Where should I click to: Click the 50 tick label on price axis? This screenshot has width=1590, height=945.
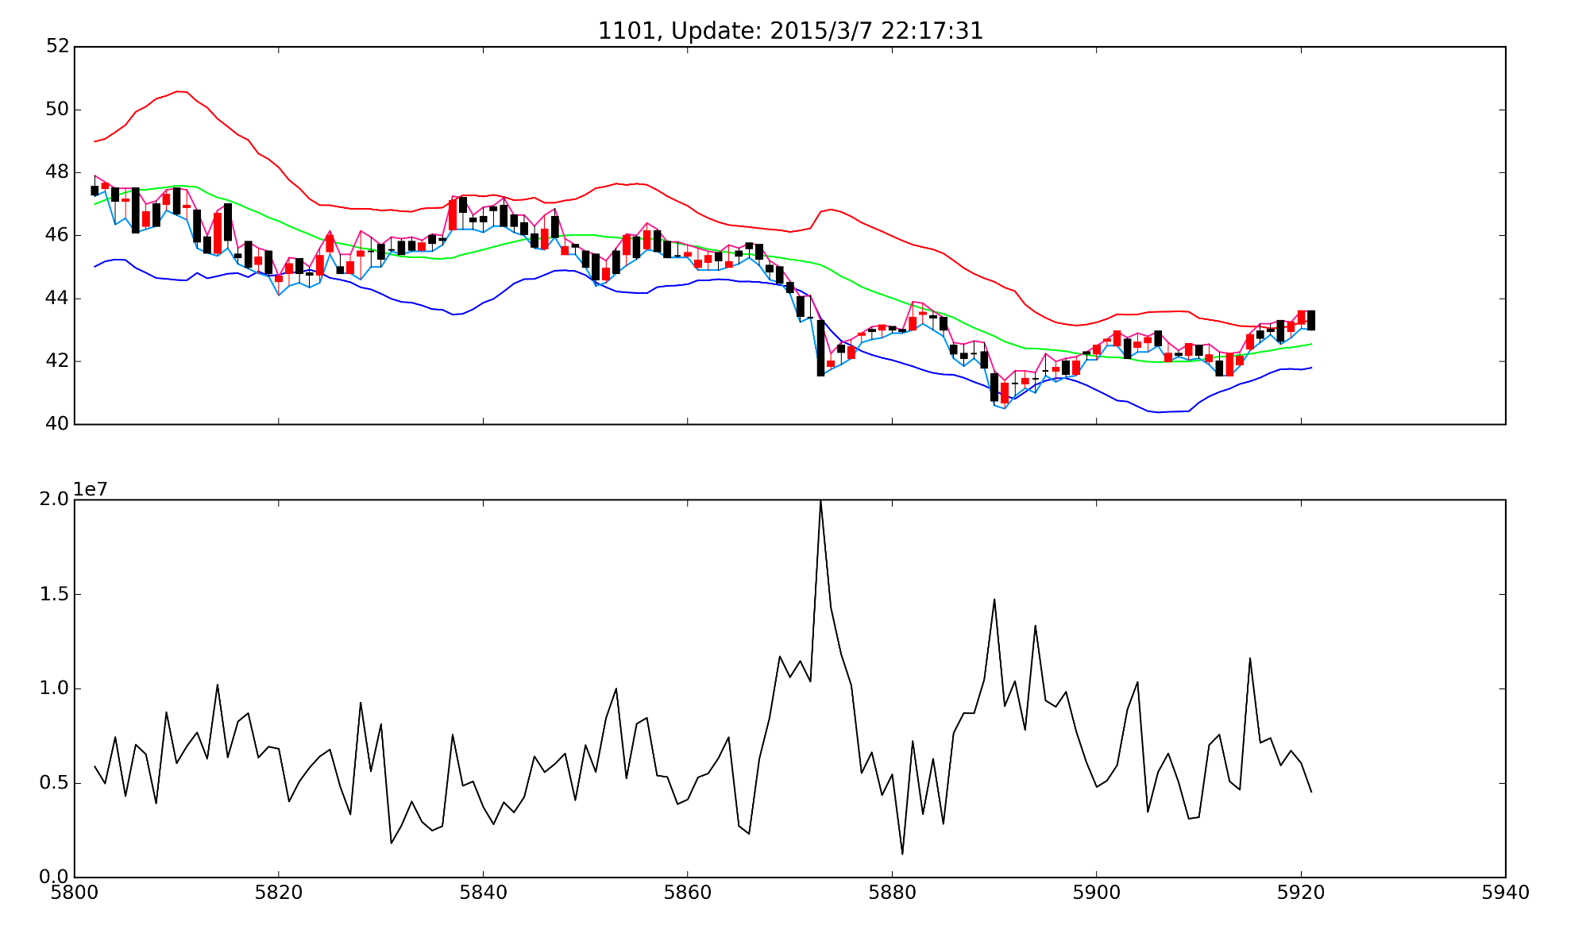coord(58,110)
